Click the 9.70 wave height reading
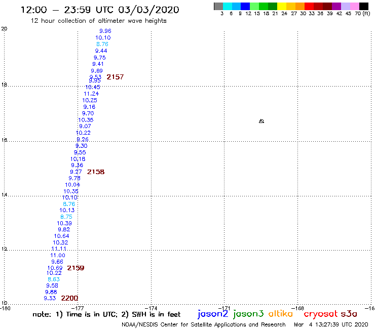Viewport: 375px width, 329px height. pyautogui.click(x=88, y=113)
